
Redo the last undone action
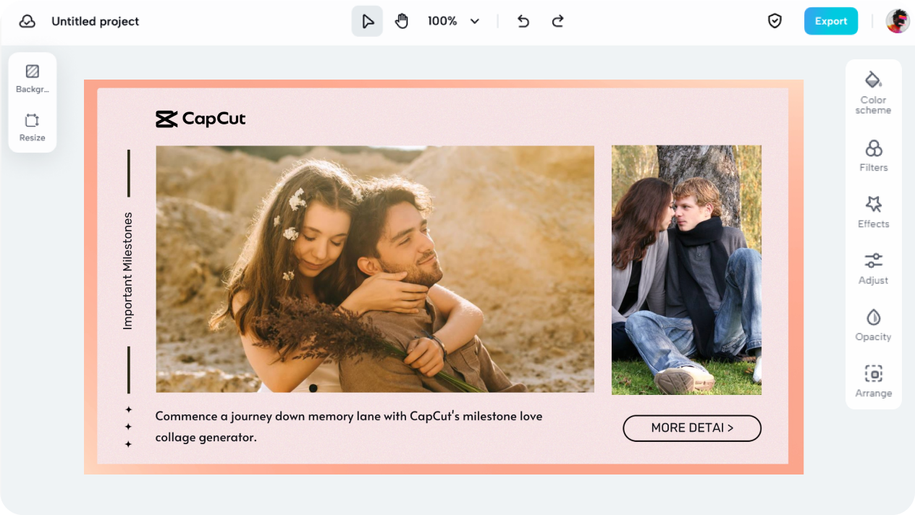point(557,22)
